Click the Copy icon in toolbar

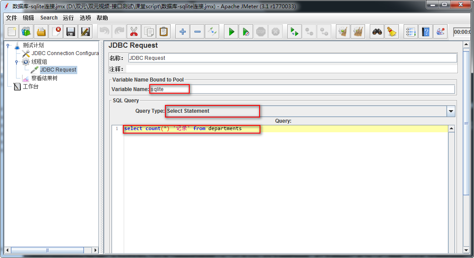149,32
